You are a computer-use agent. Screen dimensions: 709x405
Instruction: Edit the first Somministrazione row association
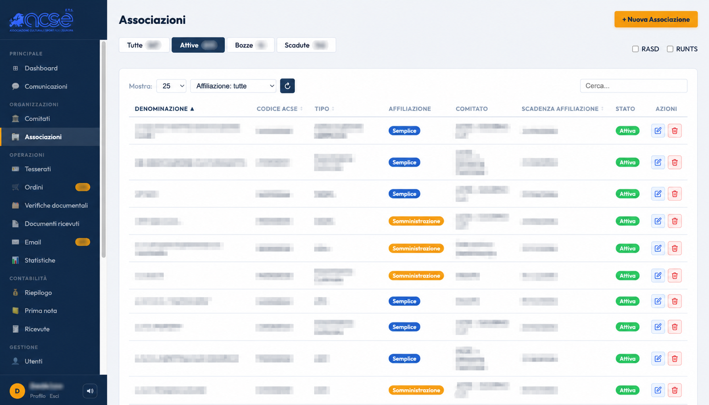click(658, 221)
